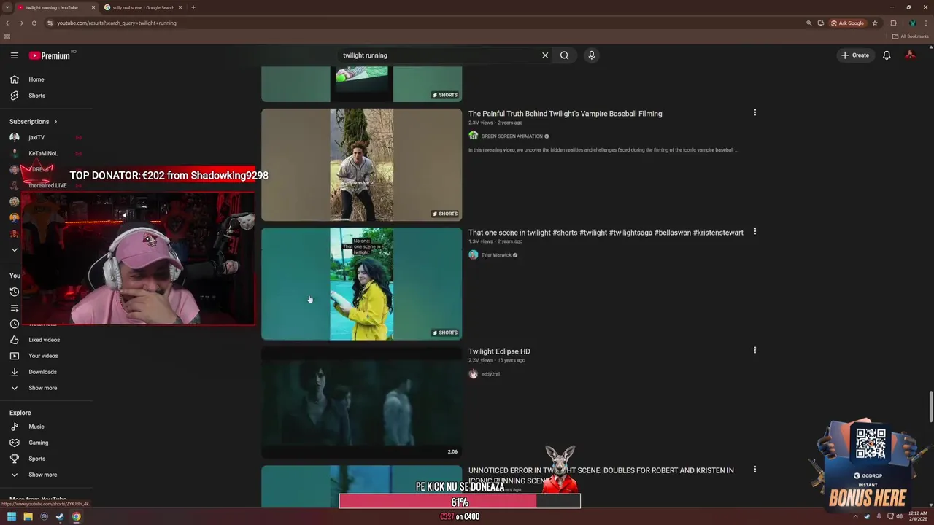This screenshot has height=525, width=934.
Task: Open the YouTube account avatar menu
Action: click(910, 55)
